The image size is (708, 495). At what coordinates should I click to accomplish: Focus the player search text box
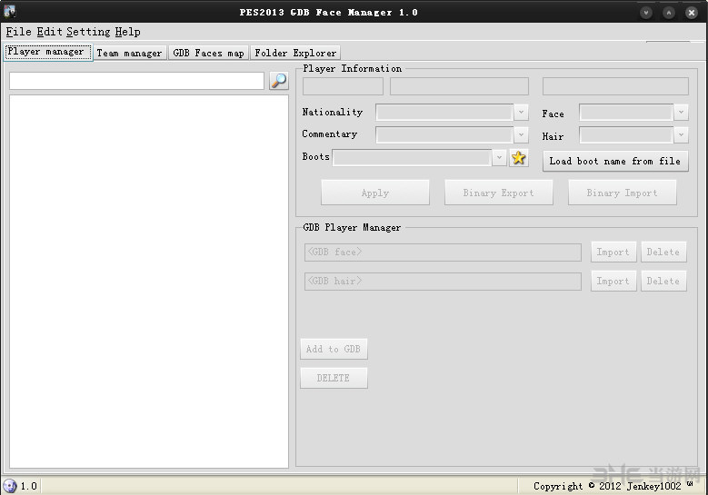coord(137,81)
